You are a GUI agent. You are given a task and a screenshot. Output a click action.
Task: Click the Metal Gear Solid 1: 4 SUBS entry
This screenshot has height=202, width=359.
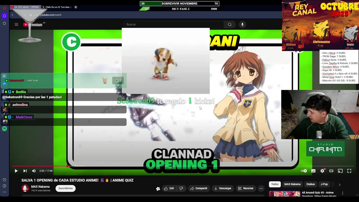pos(338,77)
